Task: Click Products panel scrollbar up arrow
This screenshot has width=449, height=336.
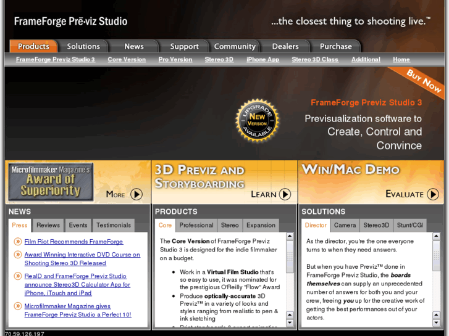Action: click(290, 236)
